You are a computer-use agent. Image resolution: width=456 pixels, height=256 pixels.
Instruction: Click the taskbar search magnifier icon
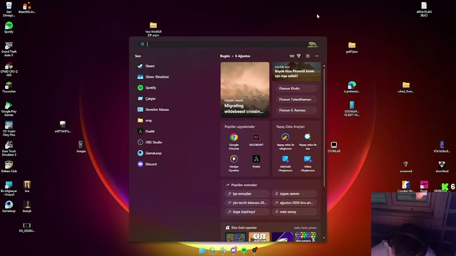pos(213,250)
